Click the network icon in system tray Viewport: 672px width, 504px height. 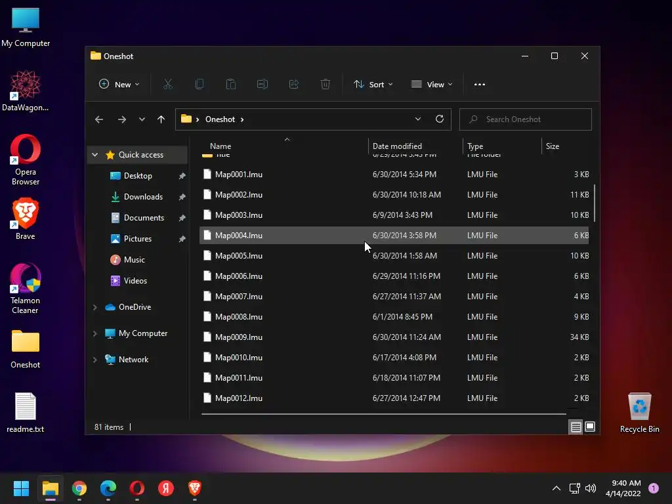pos(574,488)
